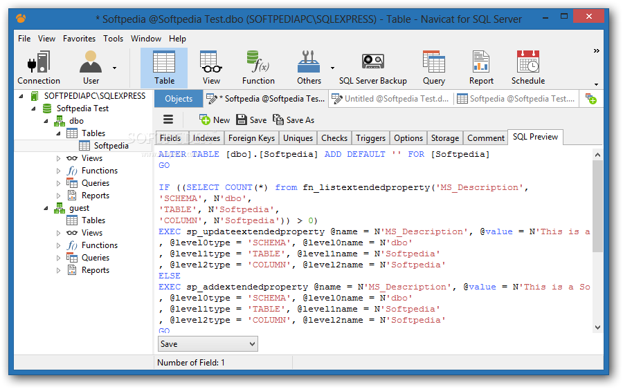This screenshot has height=389, width=623.
Task: Switch to the Comment tab
Action: click(x=485, y=138)
